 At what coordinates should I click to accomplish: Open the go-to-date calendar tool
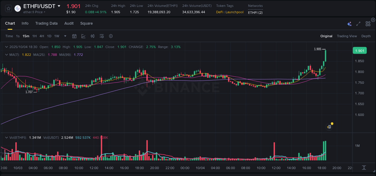(74, 36)
